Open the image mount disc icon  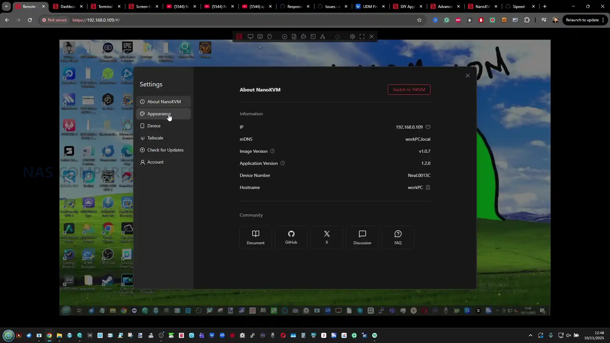coord(285,37)
